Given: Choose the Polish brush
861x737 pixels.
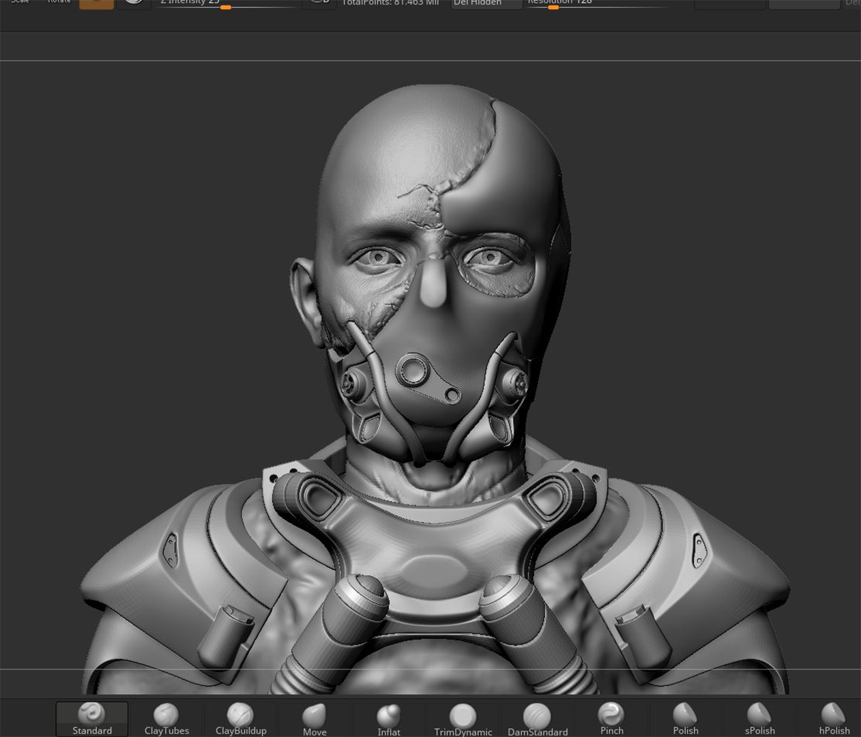Looking at the screenshot, I should coord(686,719).
